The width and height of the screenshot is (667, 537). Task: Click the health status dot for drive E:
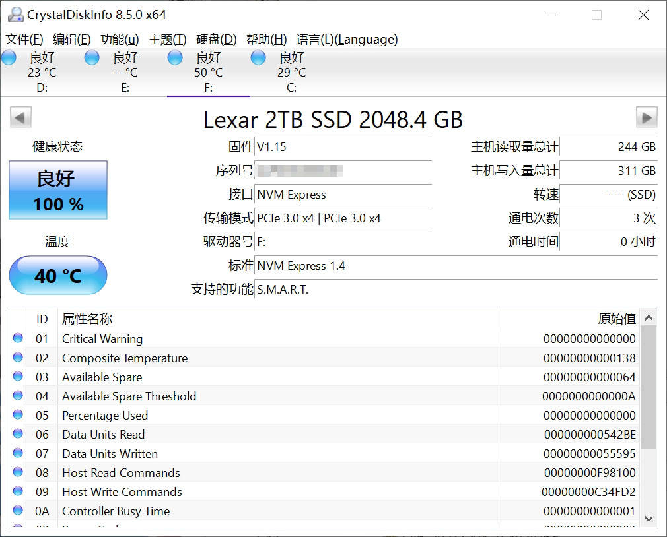91,58
